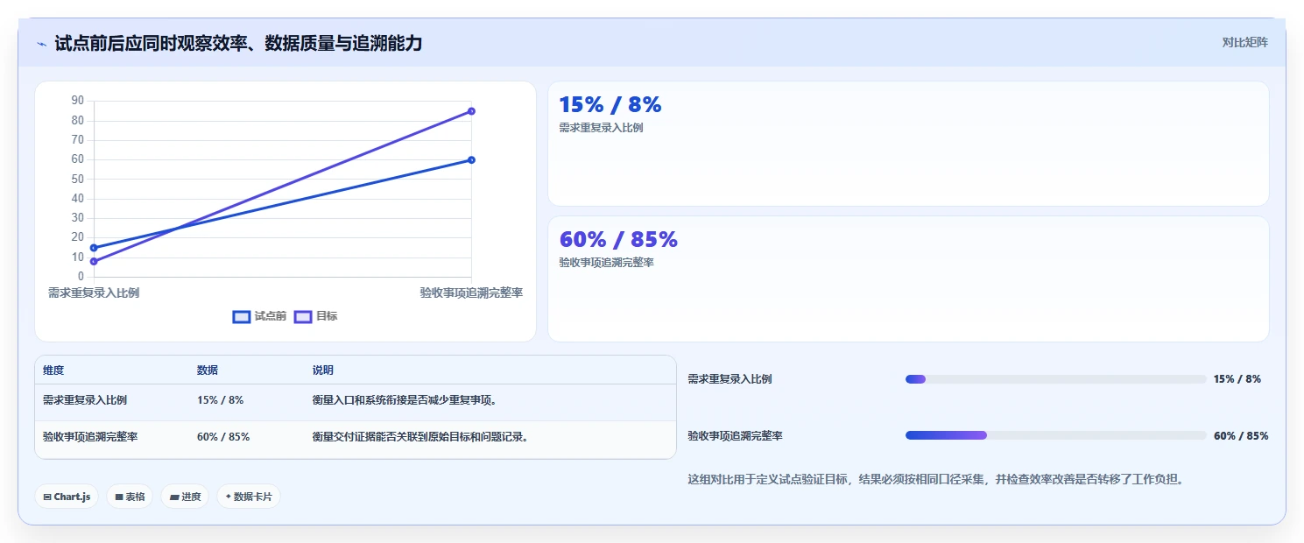
Task: Select the 目标 data point at value 85
Action: pos(471,111)
